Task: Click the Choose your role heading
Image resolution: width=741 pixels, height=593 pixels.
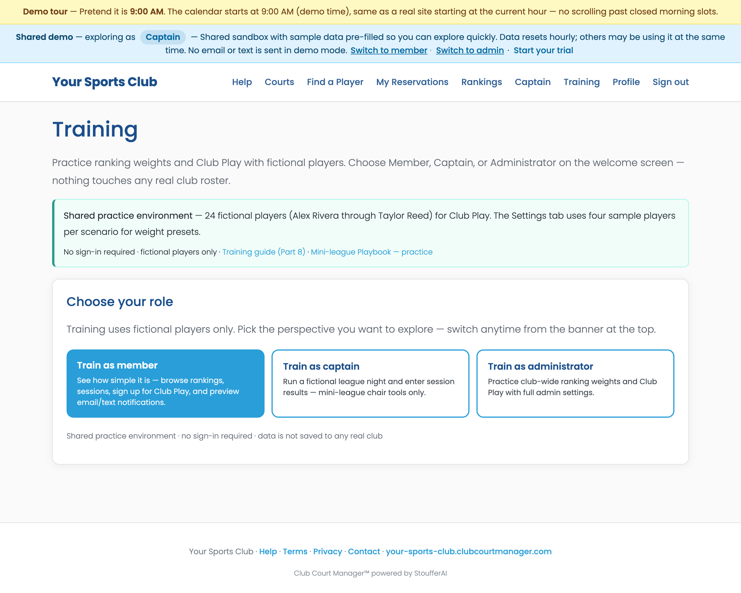Action: coord(120,302)
